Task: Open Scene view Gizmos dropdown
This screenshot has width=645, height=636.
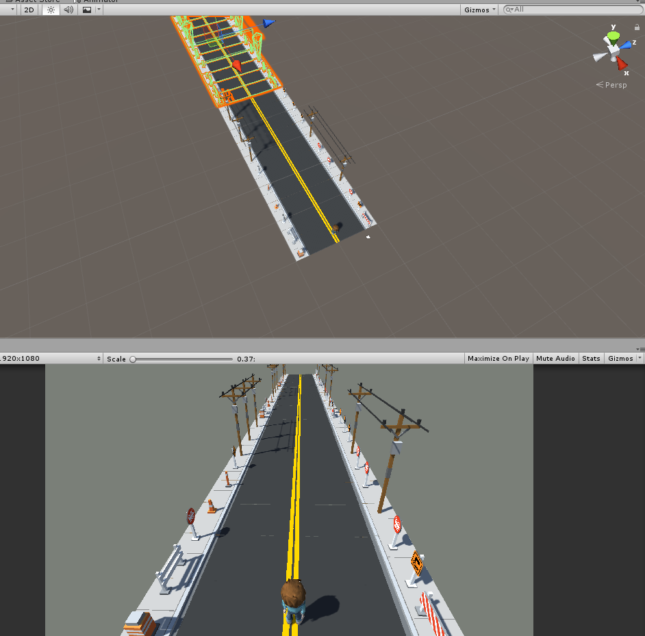Action: tap(479, 10)
